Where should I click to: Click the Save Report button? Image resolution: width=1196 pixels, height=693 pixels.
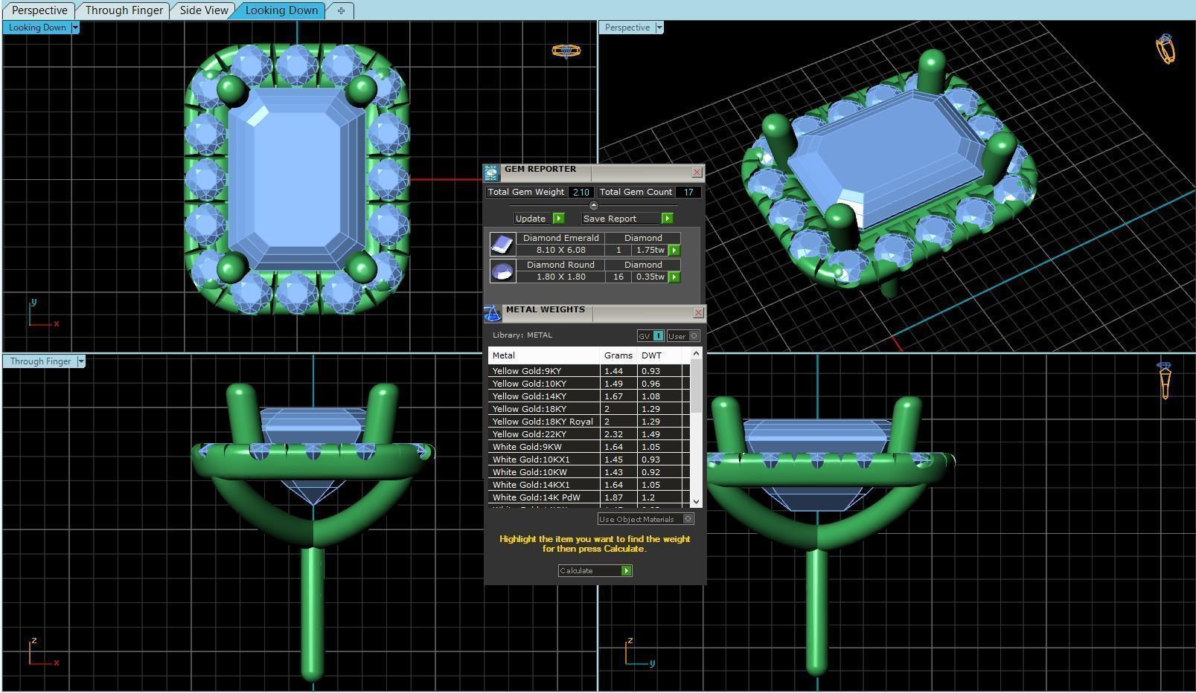click(x=627, y=219)
